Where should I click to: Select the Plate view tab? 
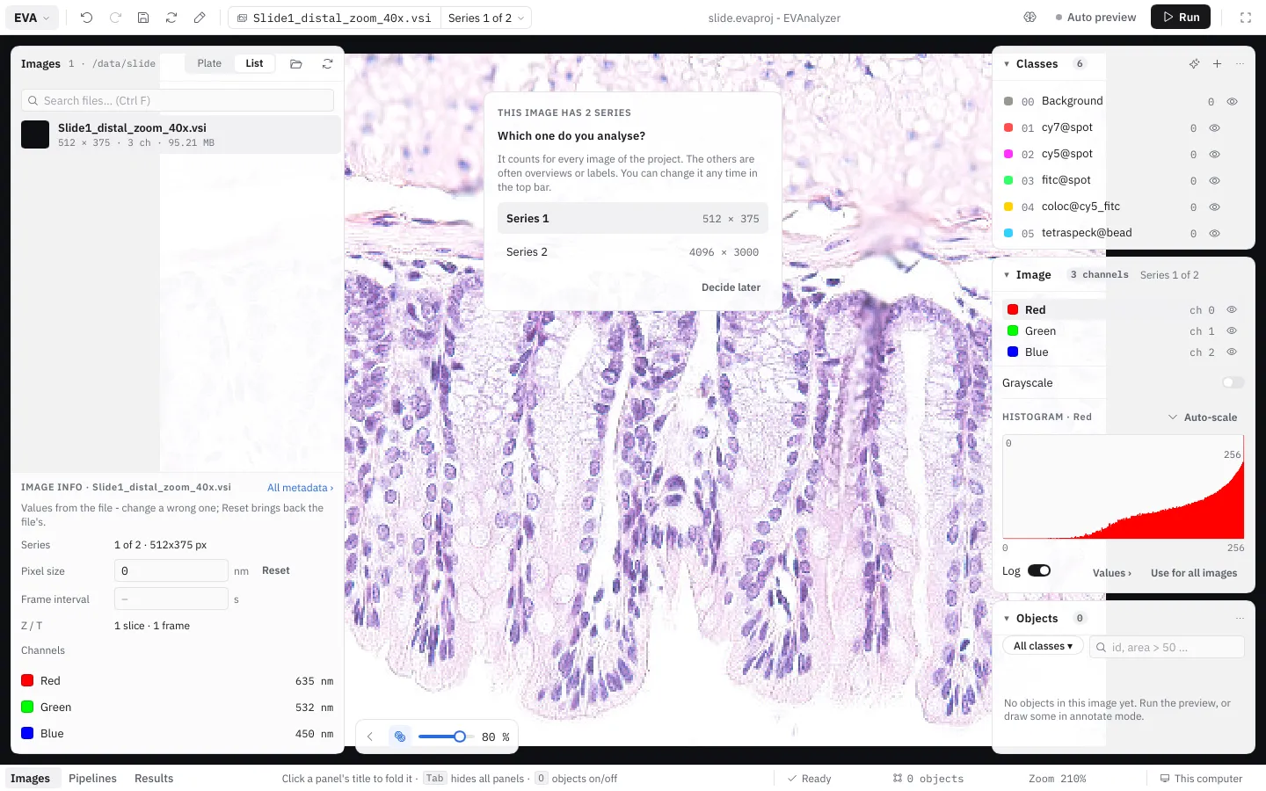pyautogui.click(x=209, y=63)
